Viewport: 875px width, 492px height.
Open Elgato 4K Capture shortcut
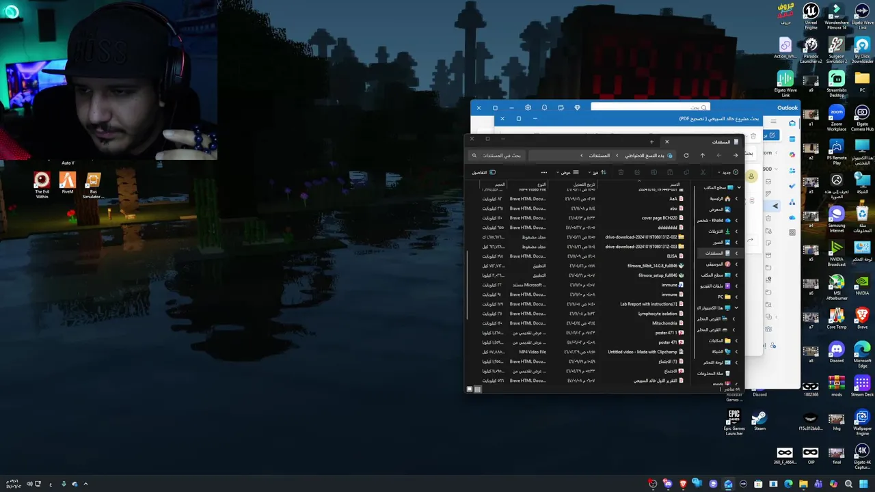pos(862,456)
